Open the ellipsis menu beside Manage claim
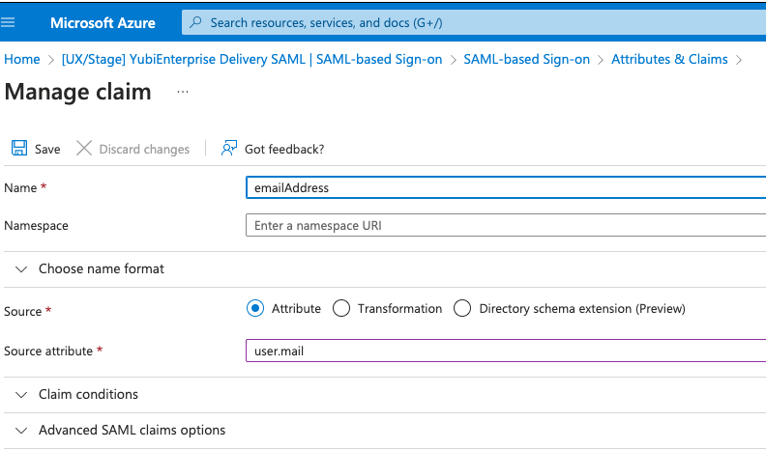766x450 pixels. point(183,92)
